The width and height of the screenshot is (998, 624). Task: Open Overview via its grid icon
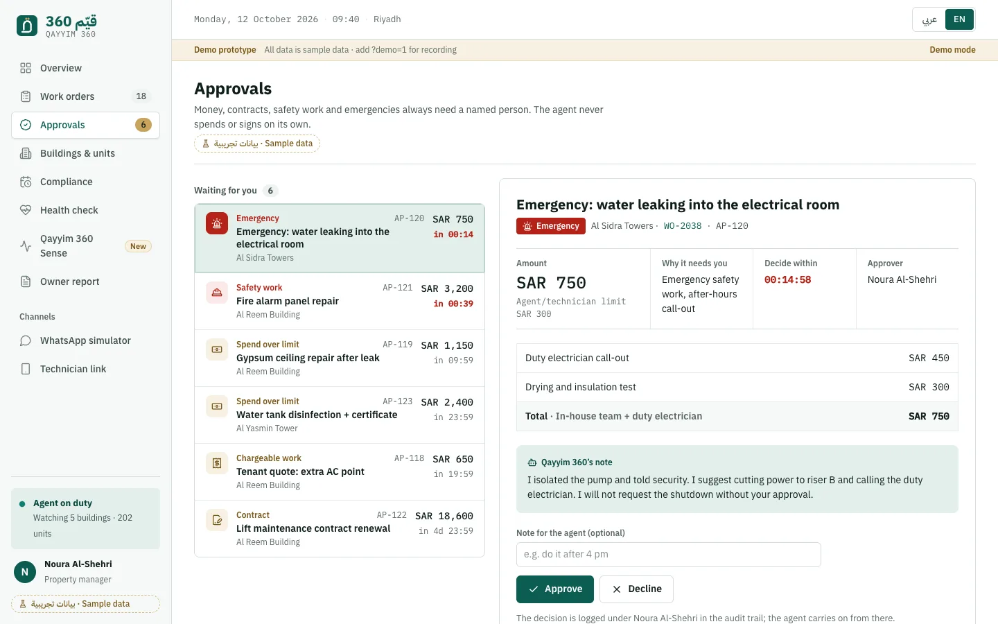coord(26,68)
